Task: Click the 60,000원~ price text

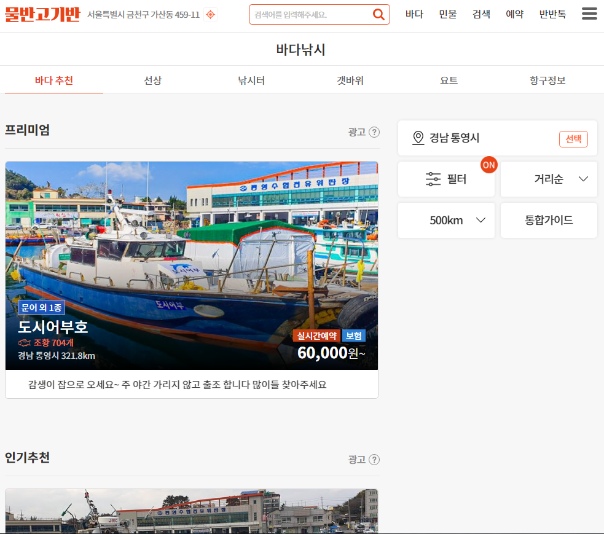Action: pyautogui.click(x=331, y=353)
